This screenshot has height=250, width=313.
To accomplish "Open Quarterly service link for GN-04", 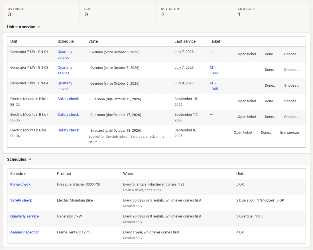I will point(65,86).
